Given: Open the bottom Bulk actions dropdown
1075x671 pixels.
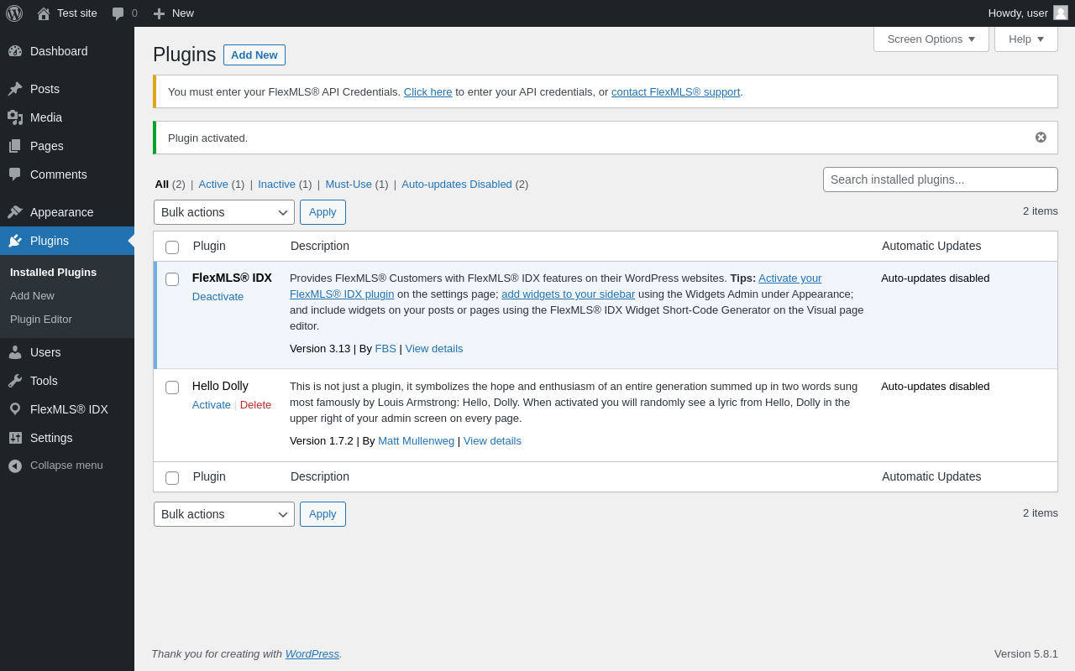Looking at the screenshot, I should tap(224, 514).
